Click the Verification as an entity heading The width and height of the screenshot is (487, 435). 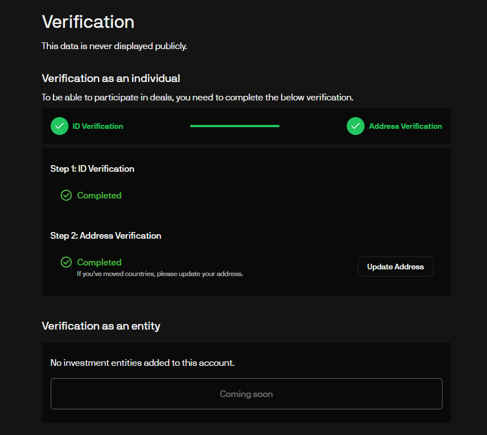pyautogui.click(x=101, y=326)
